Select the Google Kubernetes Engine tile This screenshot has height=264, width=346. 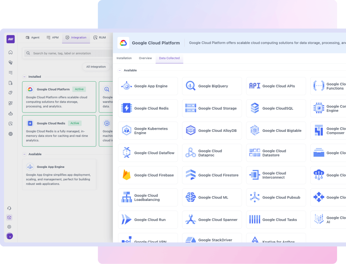point(148,131)
